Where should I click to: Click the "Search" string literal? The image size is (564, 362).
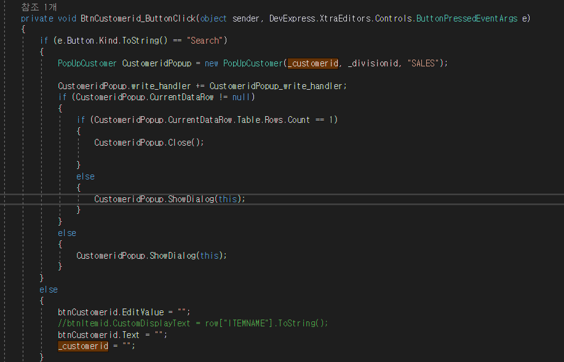click(x=205, y=41)
